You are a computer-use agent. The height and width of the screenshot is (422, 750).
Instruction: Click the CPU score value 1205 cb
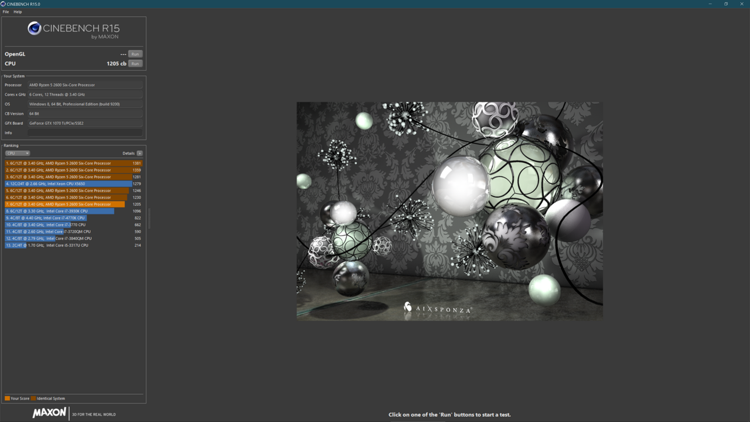117,63
